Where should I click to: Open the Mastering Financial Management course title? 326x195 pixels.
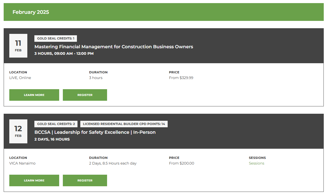pyautogui.click(x=114, y=47)
